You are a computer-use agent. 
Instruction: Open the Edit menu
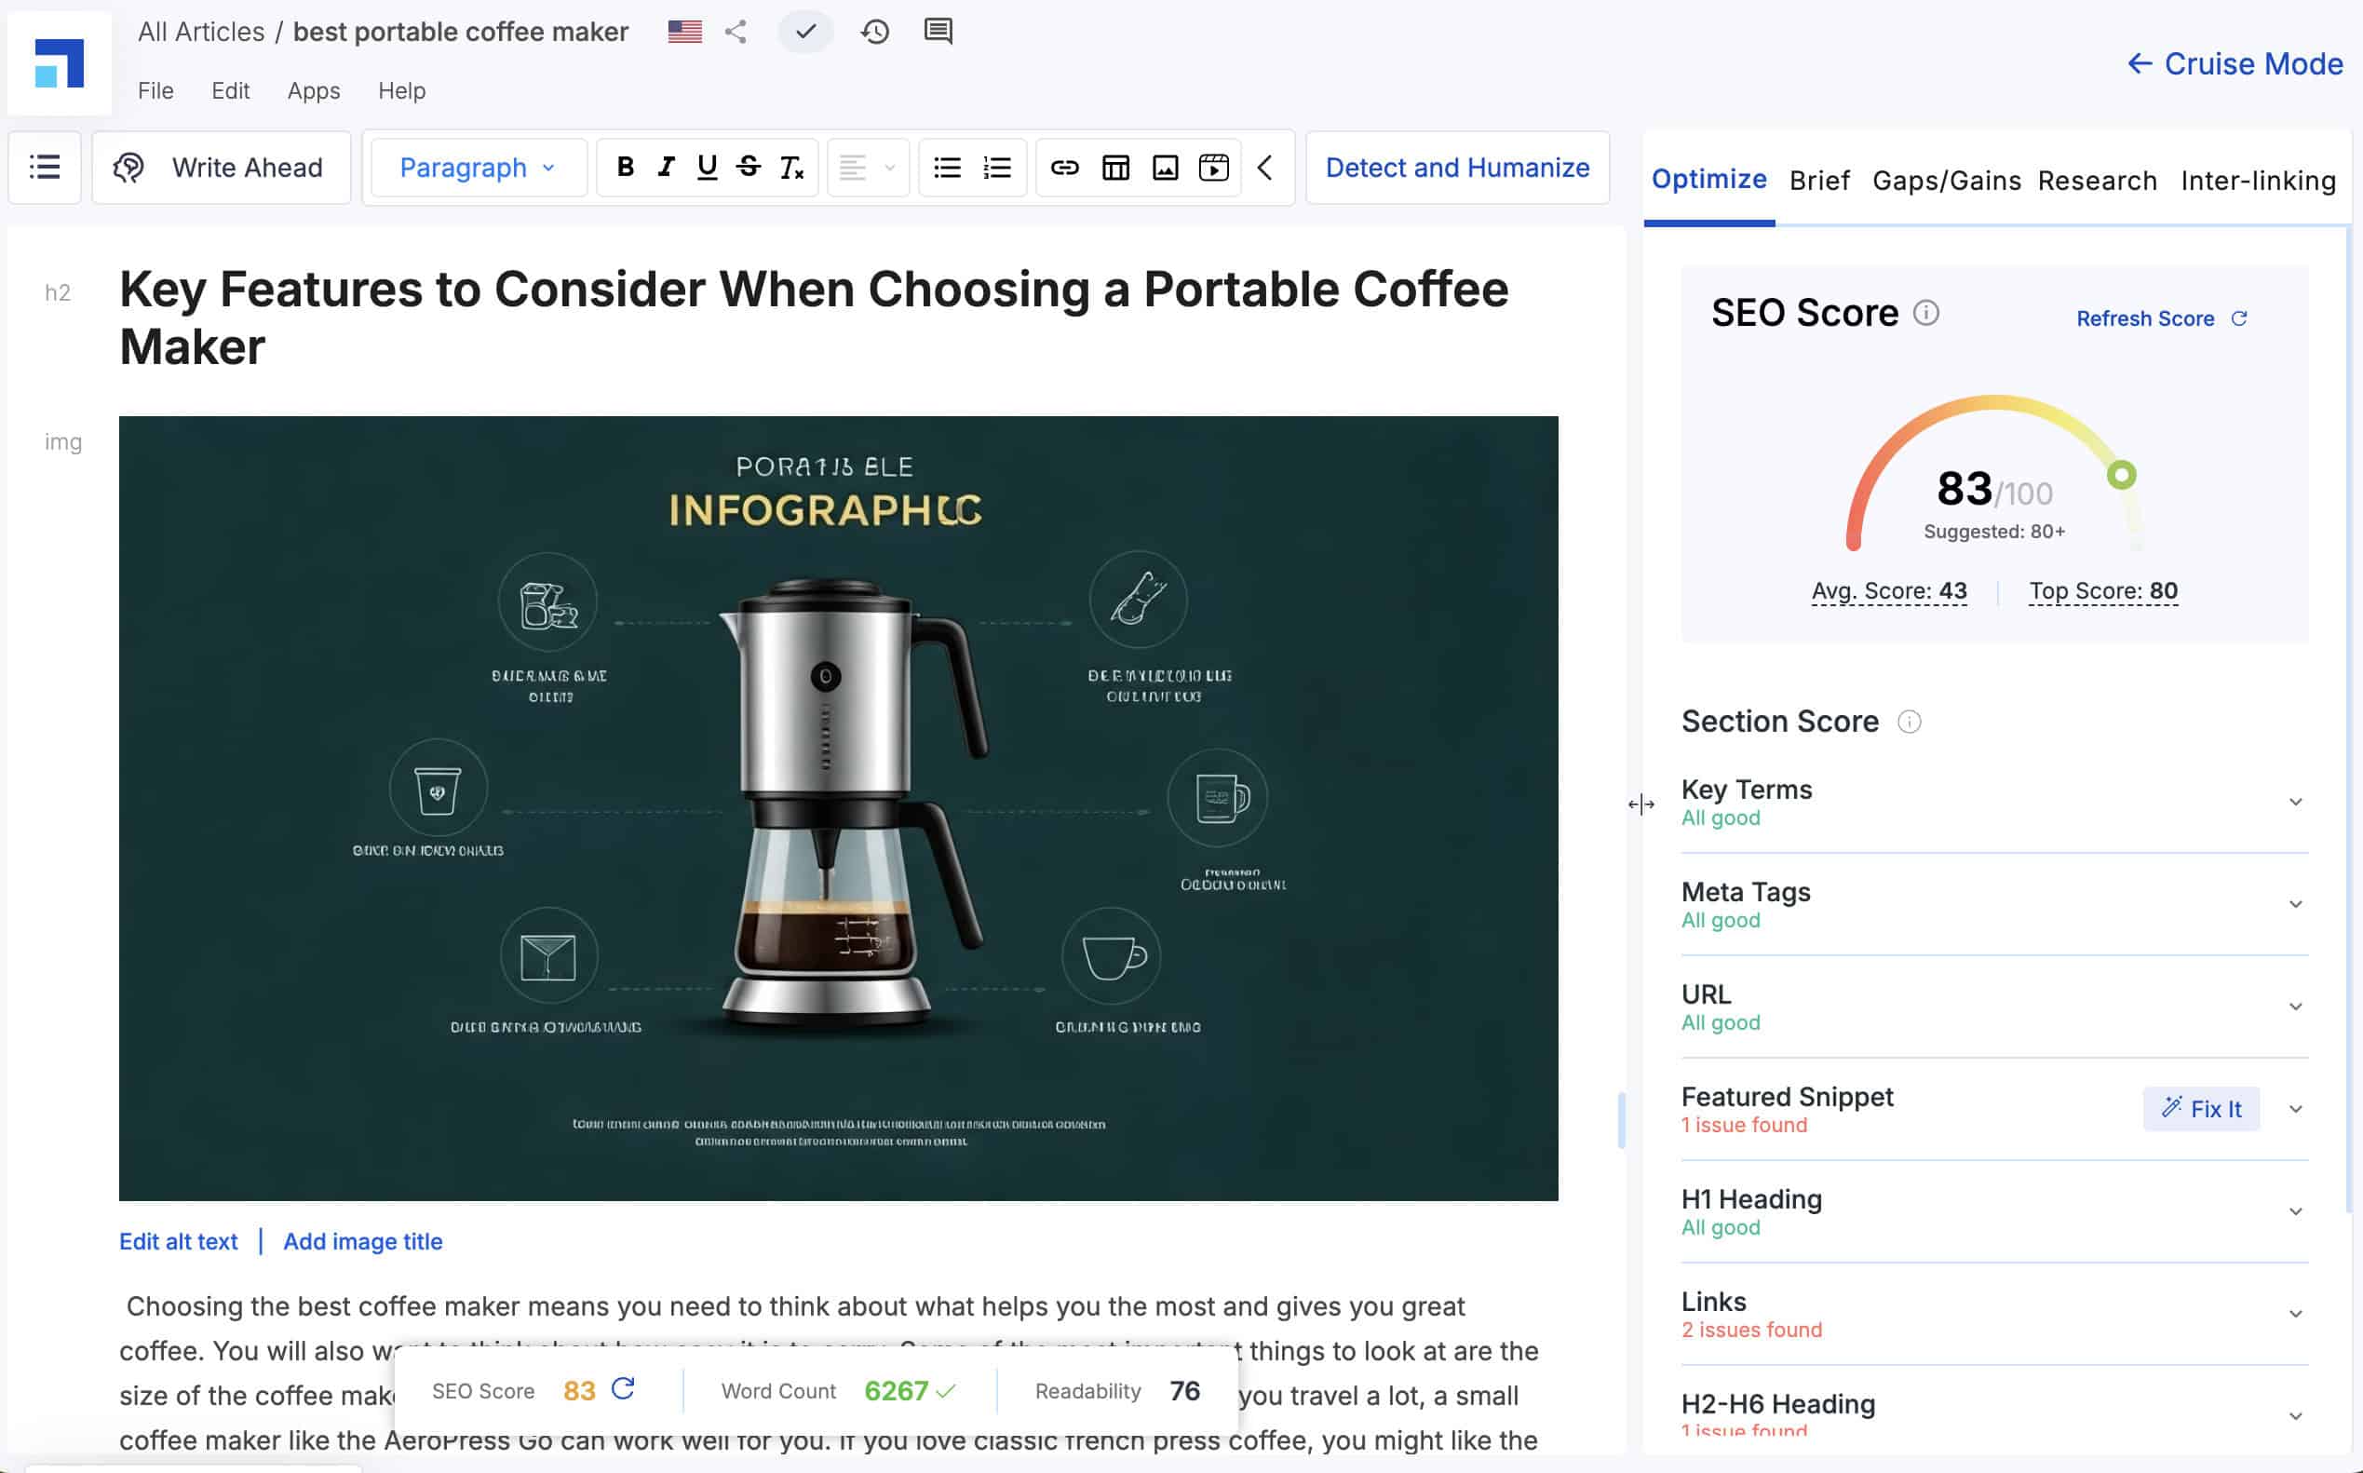tap(231, 90)
